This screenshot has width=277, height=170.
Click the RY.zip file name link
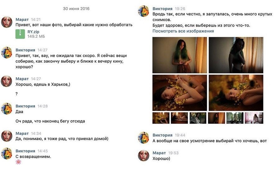[x=33, y=32]
